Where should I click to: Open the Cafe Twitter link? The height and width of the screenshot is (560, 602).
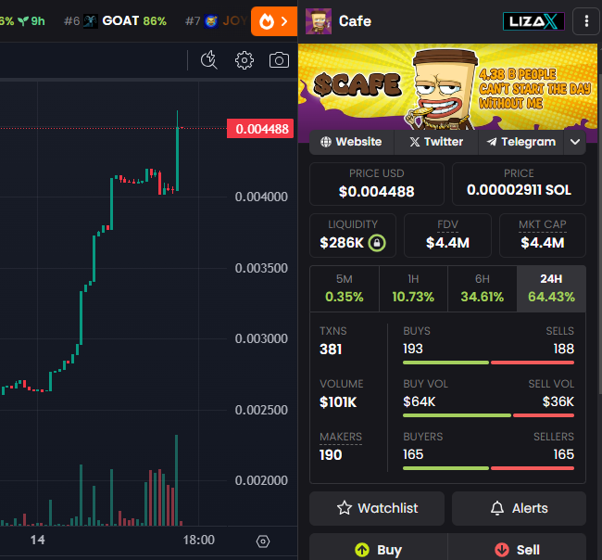(436, 142)
